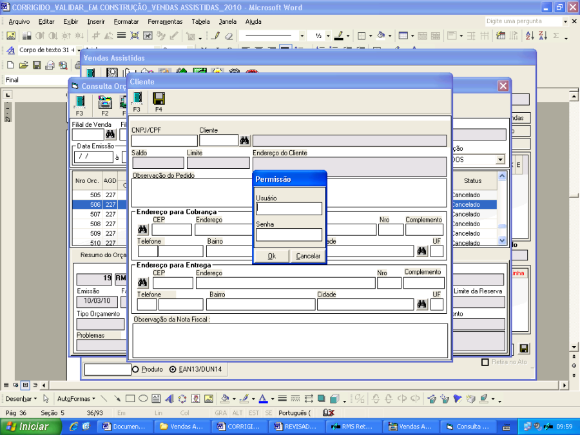Click binoculars search icon beside Cliente field
The image size is (580, 435).
pyautogui.click(x=245, y=140)
